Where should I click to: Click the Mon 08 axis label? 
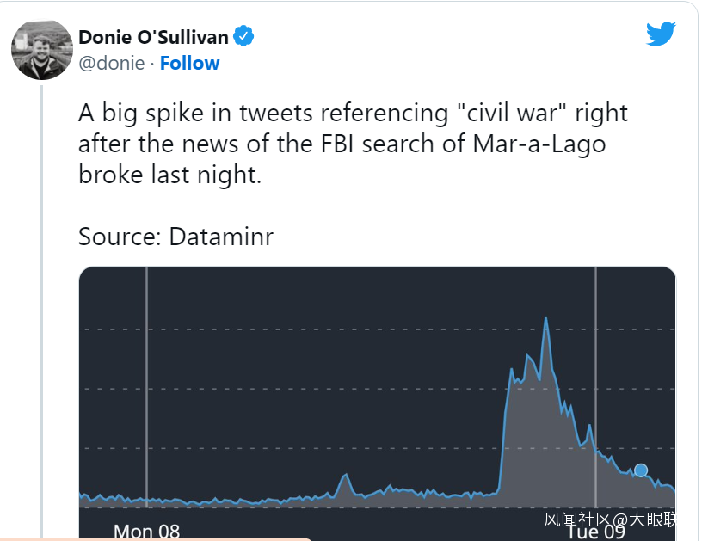tap(146, 531)
